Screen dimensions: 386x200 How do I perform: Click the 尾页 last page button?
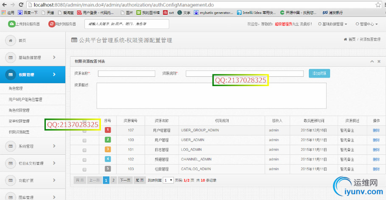pos(140,181)
